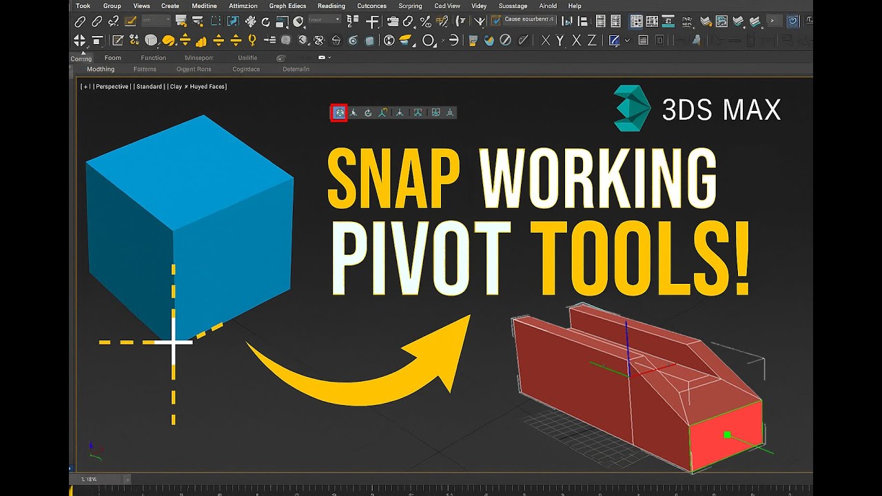Expand the small dropdown beside the Unilitie tab
Viewport: 882px width, 496px height.
tap(330, 58)
